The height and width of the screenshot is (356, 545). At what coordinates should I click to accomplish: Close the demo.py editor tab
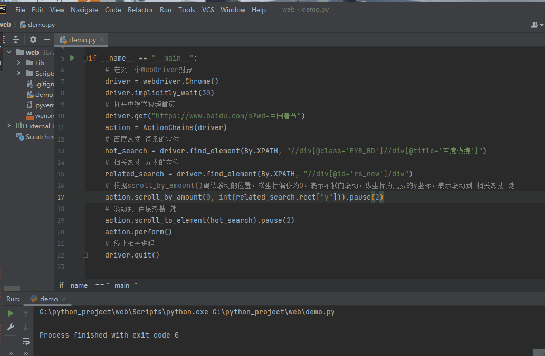pos(102,39)
